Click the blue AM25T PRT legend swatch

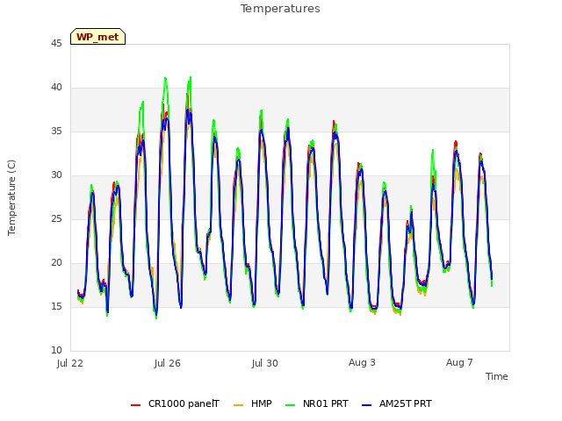[367, 405]
